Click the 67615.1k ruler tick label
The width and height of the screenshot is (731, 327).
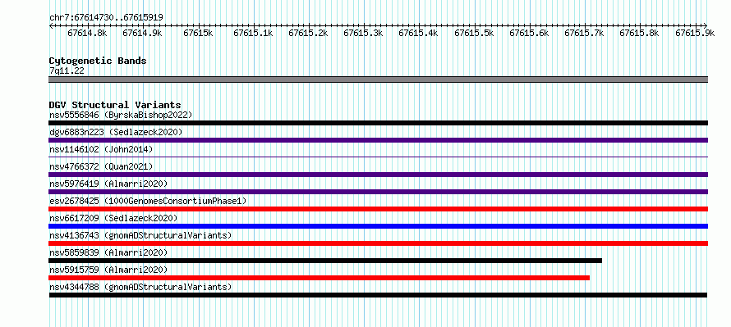253,33
